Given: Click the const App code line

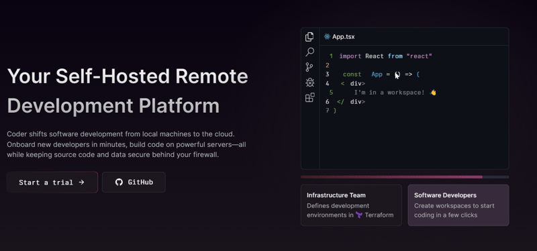Looking at the screenshot, I should (381, 74).
